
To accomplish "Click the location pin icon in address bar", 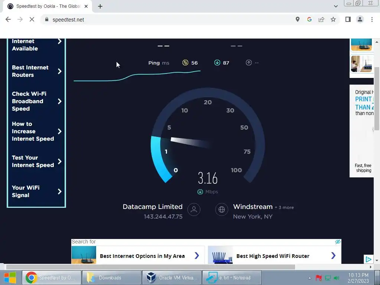I will pos(297,19).
